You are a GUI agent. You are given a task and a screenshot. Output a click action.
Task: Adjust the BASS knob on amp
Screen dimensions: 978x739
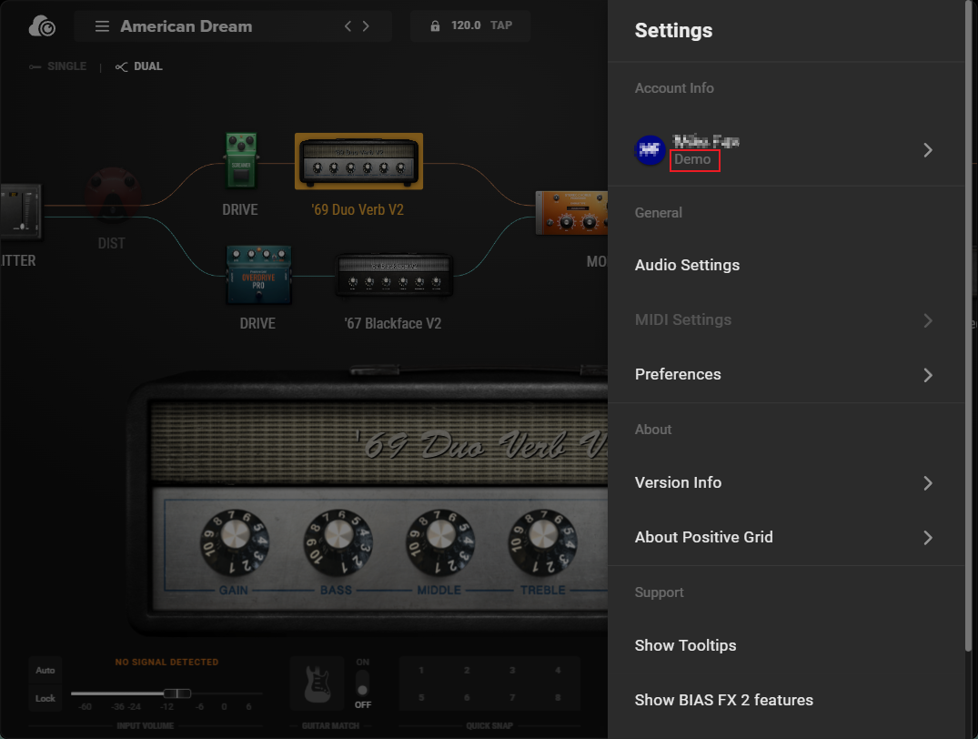338,542
